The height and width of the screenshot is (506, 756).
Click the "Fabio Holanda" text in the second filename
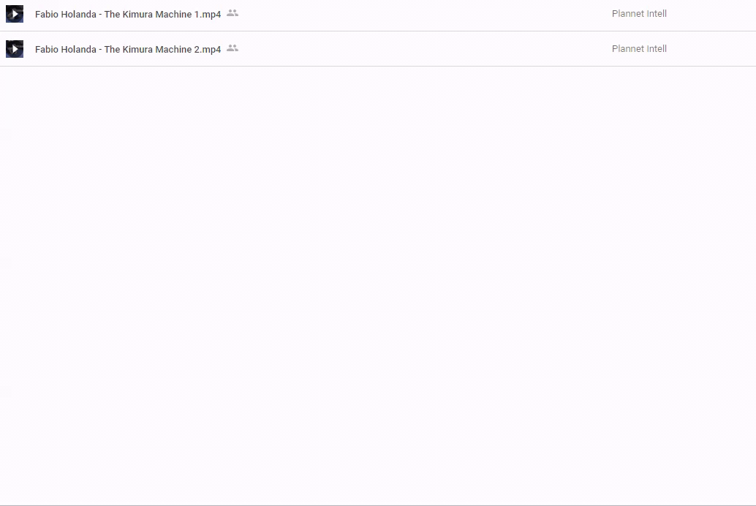click(65, 50)
